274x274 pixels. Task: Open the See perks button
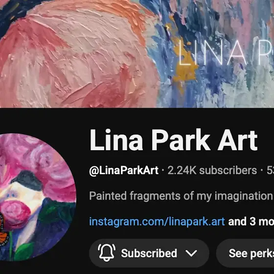click(245, 253)
